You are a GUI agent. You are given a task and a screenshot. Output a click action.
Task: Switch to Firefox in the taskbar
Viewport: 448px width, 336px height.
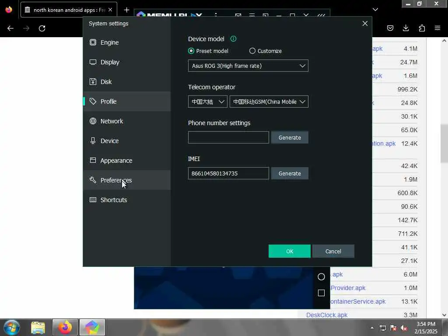(65, 327)
